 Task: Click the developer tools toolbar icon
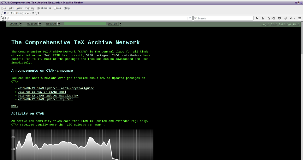(x=291, y=18)
